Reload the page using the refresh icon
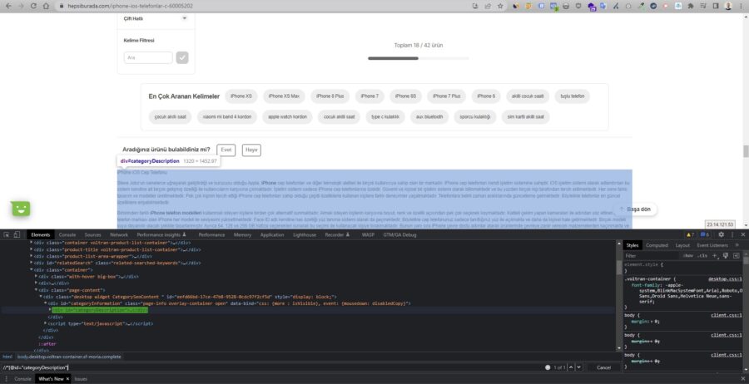The height and width of the screenshot is (384, 749). coord(33,6)
